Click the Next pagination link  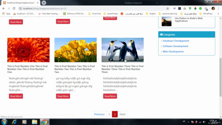pos(122,114)
